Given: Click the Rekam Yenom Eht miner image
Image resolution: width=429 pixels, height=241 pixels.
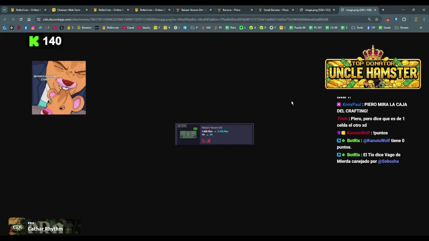Looking at the screenshot, I should [x=188, y=135].
